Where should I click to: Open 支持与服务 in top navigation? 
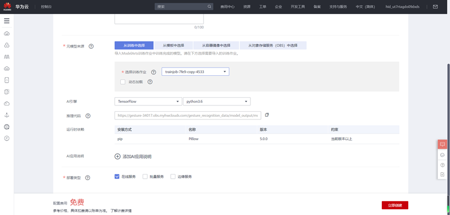(339, 7)
